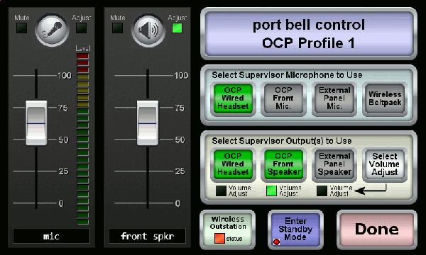Click the Select Volume Adjust button

(385, 164)
